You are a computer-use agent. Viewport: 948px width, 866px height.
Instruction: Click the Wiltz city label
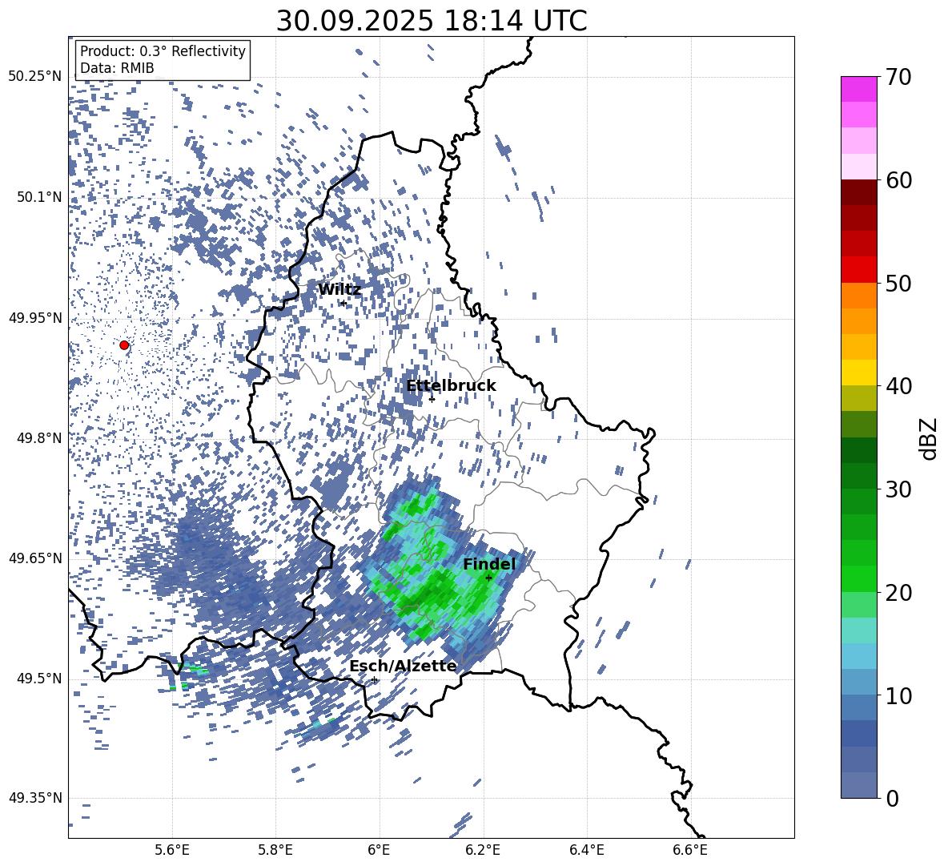coord(339,290)
